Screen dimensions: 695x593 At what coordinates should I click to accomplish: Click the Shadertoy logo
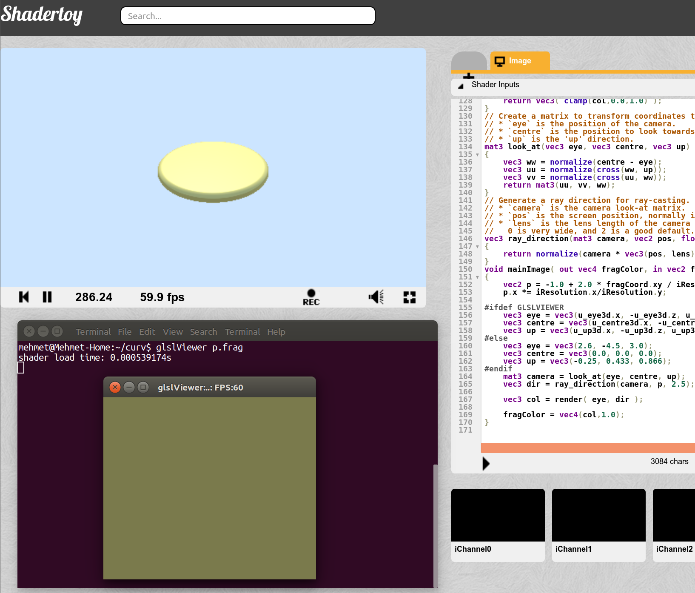click(42, 14)
